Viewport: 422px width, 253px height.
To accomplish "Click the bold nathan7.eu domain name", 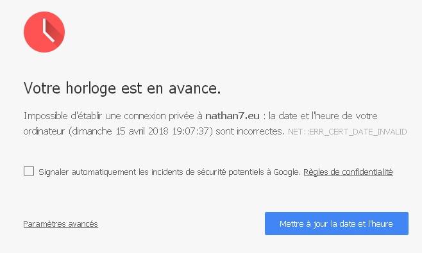I will pos(232,116).
